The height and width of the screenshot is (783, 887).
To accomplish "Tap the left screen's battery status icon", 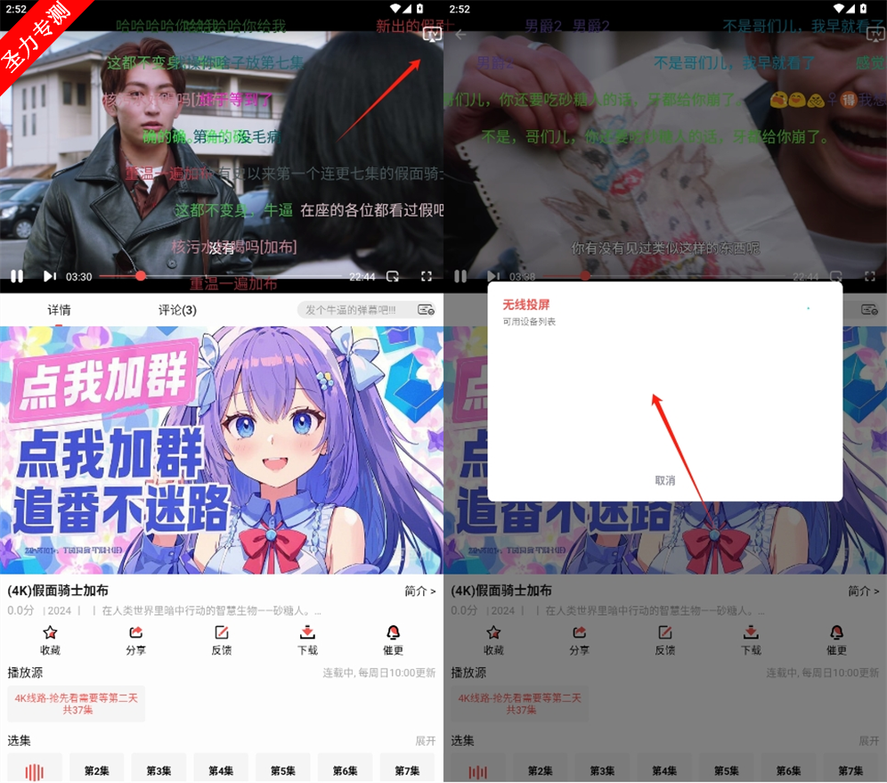I will [419, 9].
